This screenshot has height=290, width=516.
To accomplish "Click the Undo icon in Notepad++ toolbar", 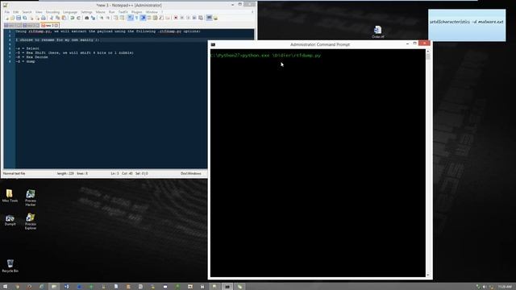I will coord(72,18).
